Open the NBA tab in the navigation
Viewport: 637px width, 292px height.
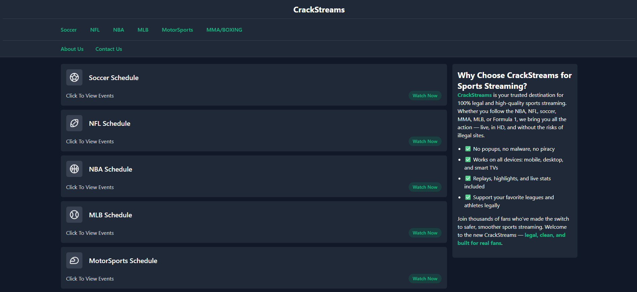118,30
